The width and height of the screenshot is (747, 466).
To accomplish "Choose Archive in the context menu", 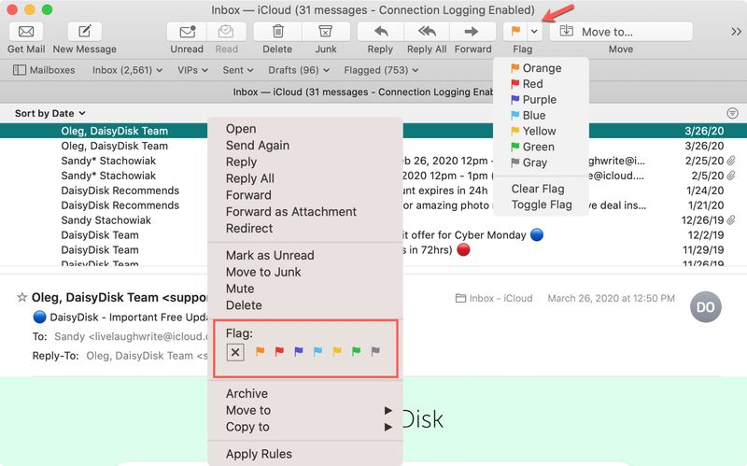I will pyautogui.click(x=305, y=393).
